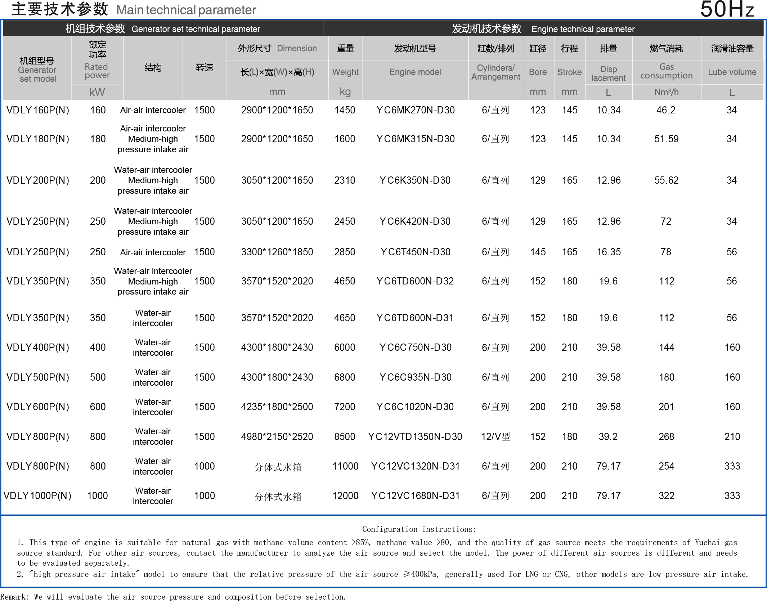Click engine model YC6C1020N-D30
767x601 pixels.
point(415,407)
